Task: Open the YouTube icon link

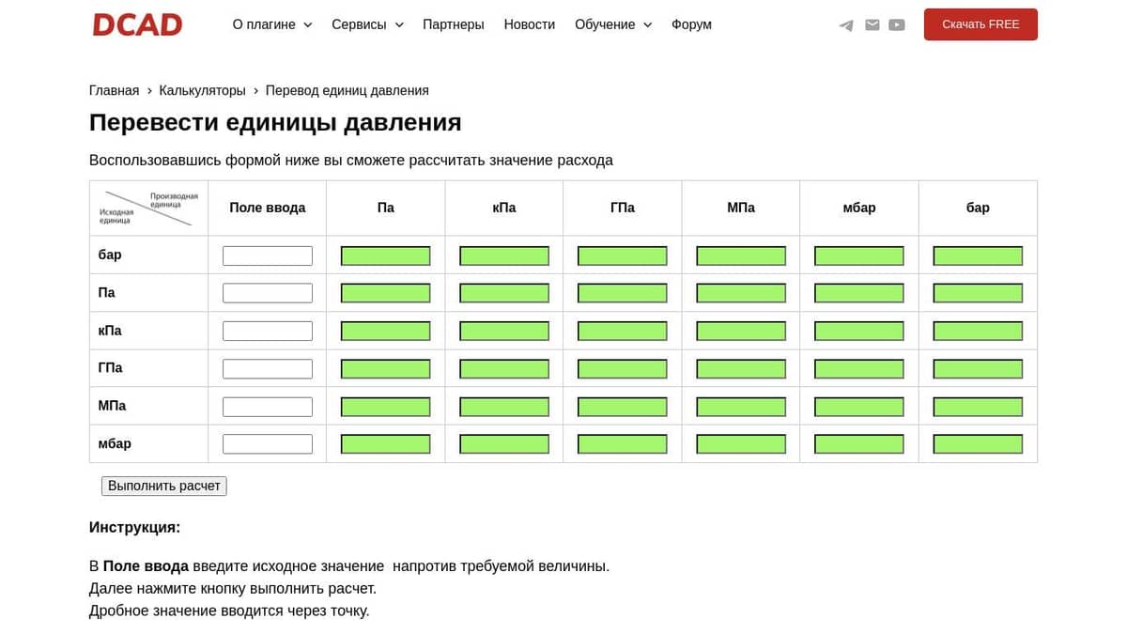Action: pyautogui.click(x=897, y=25)
